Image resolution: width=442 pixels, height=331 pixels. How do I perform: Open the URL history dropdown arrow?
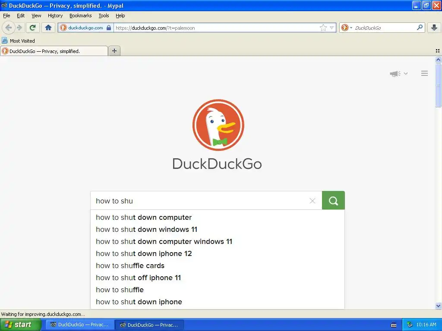point(332,28)
